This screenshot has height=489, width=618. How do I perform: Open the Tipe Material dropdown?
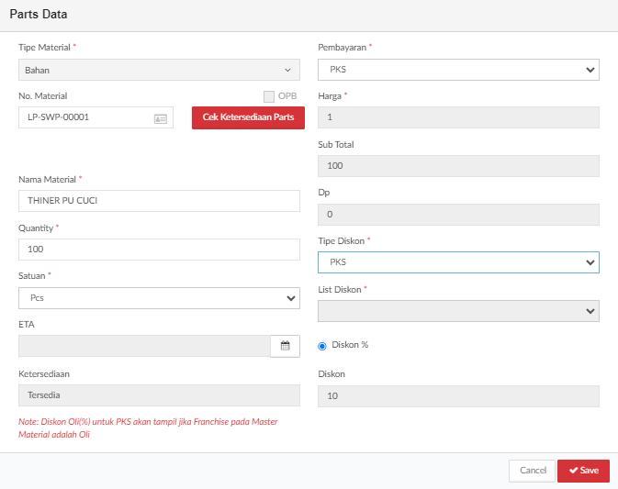click(159, 70)
